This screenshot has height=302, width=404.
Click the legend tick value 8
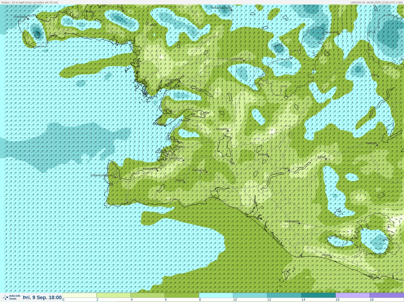200,300
